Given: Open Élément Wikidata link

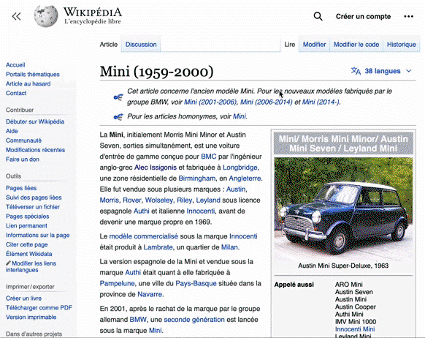Looking at the screenshot, I should [x=28, y=254].
